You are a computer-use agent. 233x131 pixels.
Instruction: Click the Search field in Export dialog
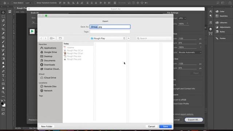(154, 38)
